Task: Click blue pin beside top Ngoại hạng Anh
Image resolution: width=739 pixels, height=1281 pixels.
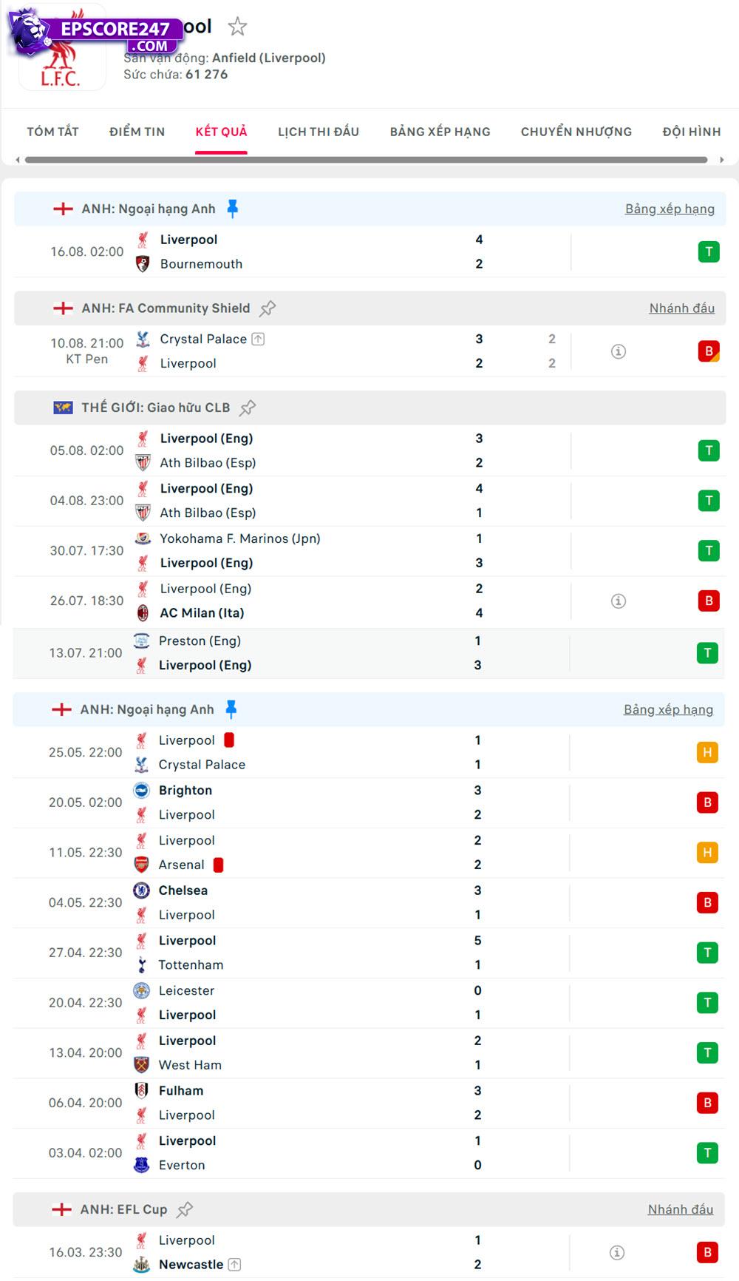Action: [x=233, y=209]
